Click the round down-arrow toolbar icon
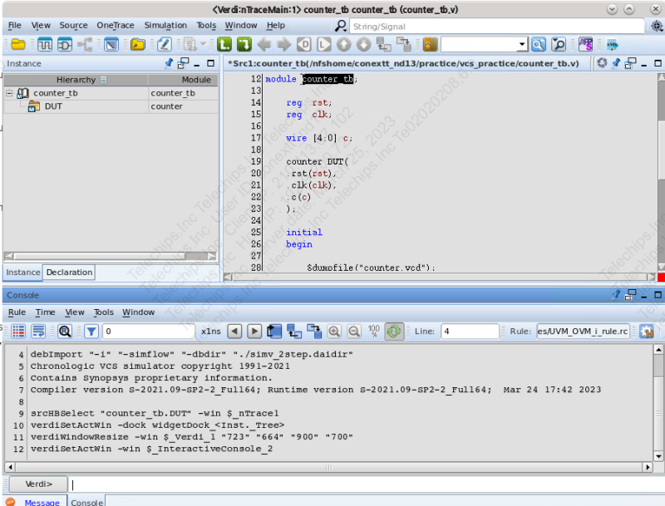The width and height of the screenshot is (665, 506). point(363,45)
